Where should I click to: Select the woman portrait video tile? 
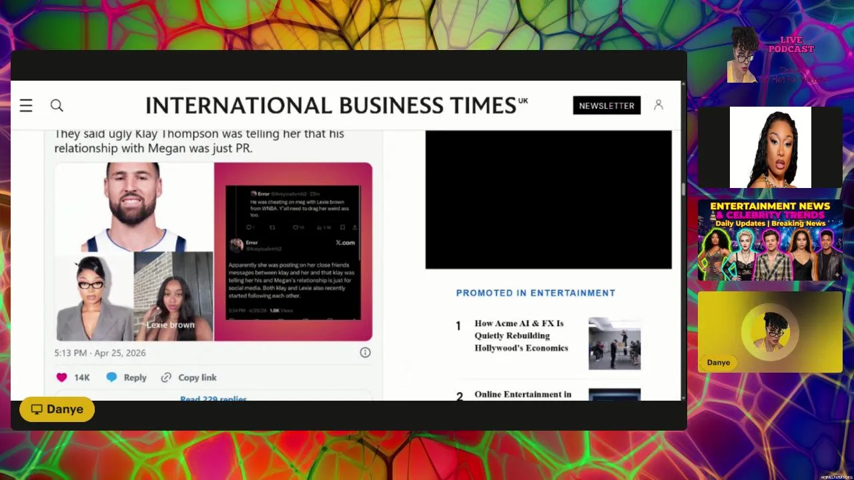click(x=770, y=147)
